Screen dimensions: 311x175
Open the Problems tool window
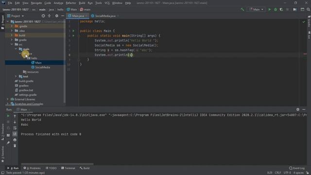32,168
